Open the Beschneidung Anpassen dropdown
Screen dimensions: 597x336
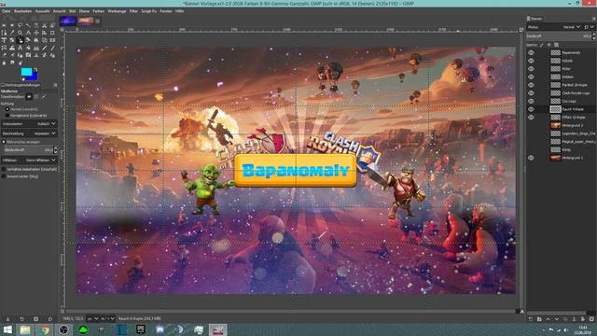pos(29,133)
